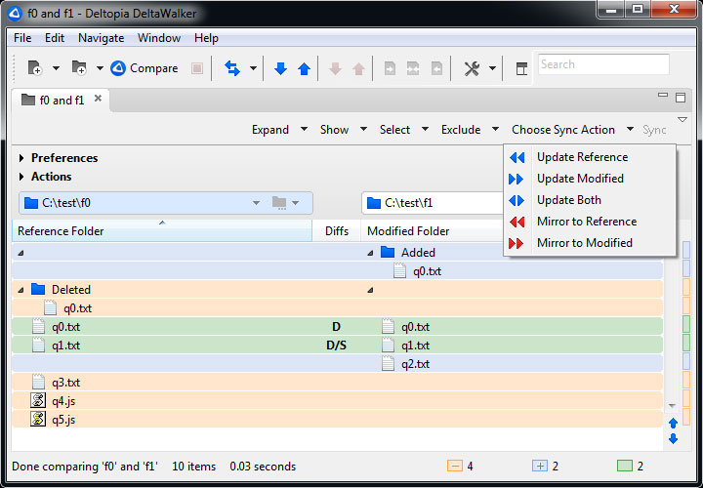Click the copy to right toolbar icon
The height and width of the screenshot is (488, 703).
click(390, 68)
